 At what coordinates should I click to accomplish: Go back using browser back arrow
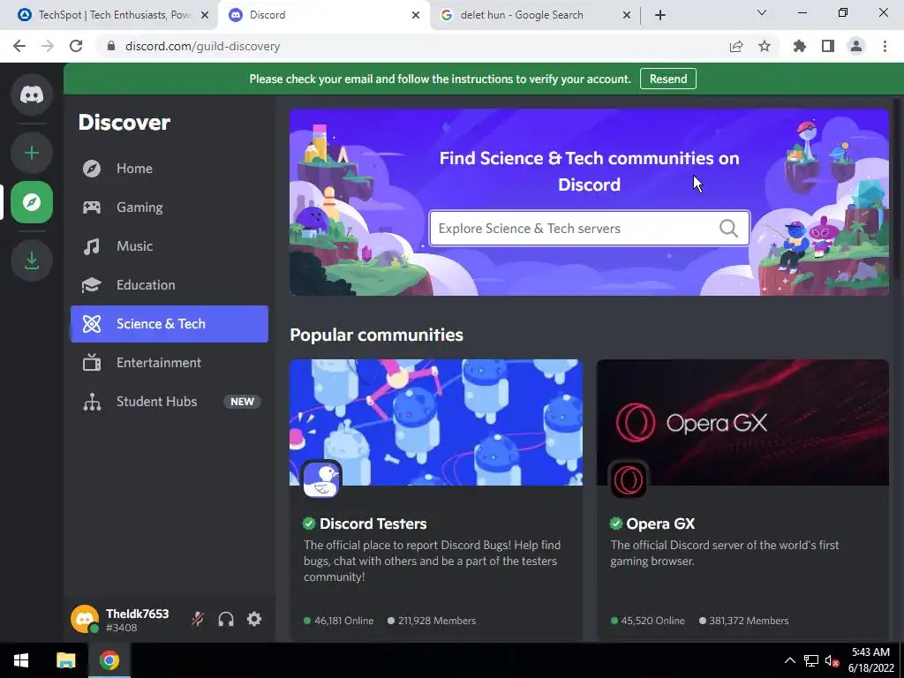19,46
